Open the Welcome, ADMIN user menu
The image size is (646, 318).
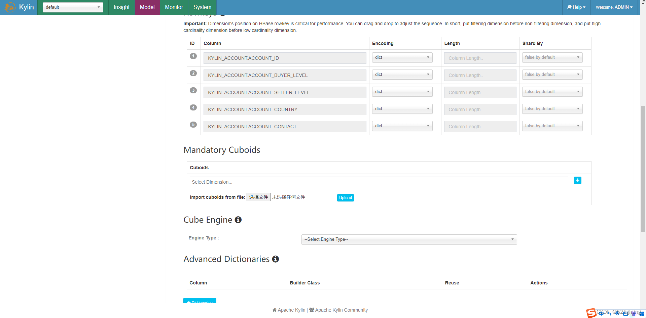(x=614, y=7)
